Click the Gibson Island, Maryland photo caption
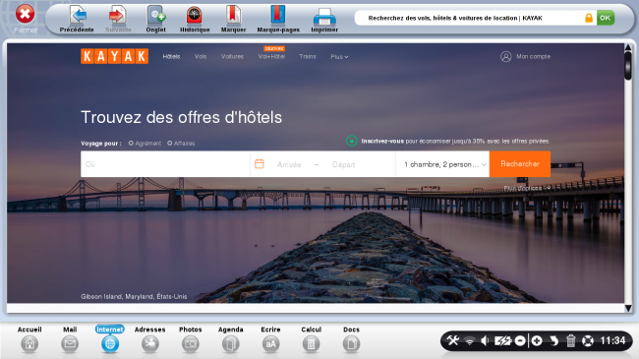 134,297
